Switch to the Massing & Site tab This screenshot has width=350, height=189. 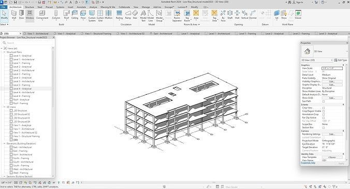(108, 7)
